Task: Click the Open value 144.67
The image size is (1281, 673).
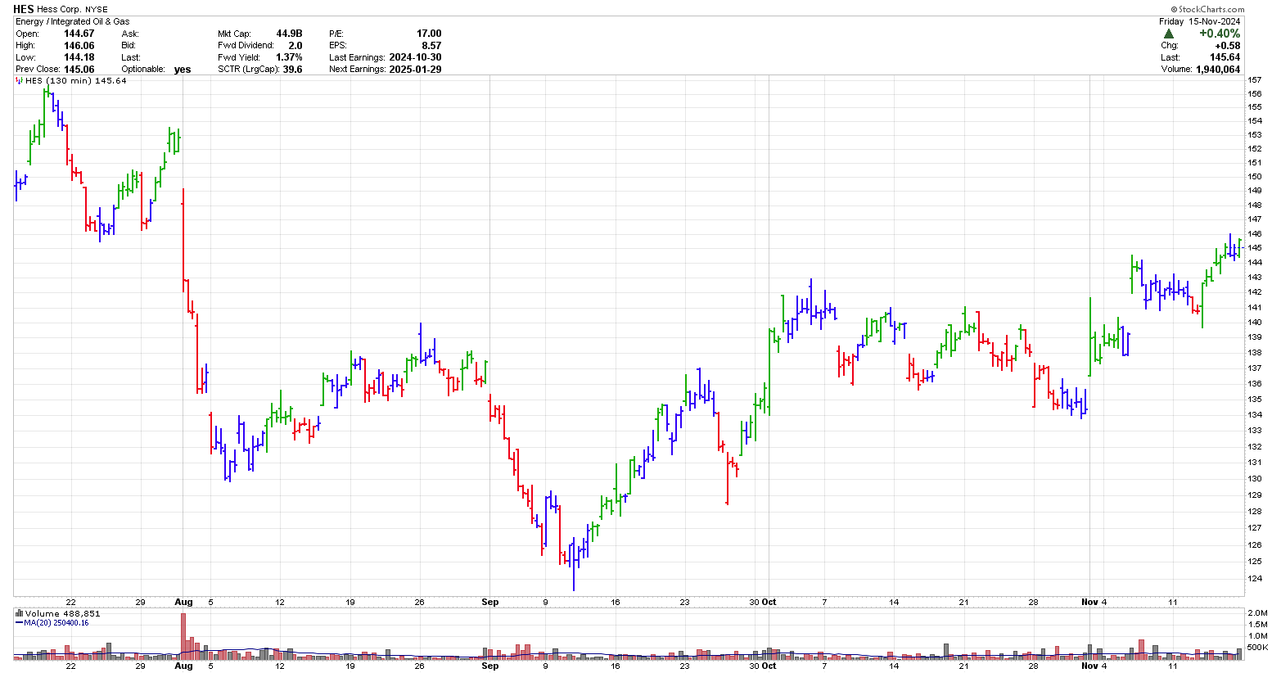Action: click(x=79, y=34)
